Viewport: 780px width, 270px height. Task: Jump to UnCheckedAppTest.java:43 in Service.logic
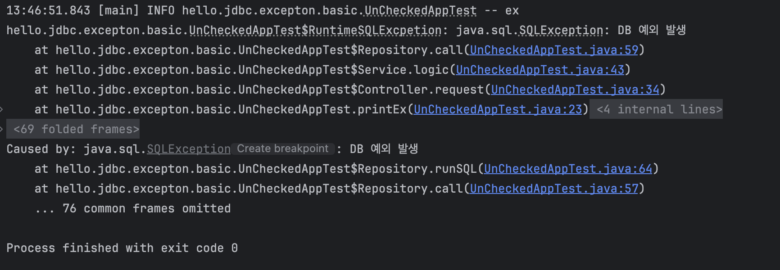(x=540, y=70)
